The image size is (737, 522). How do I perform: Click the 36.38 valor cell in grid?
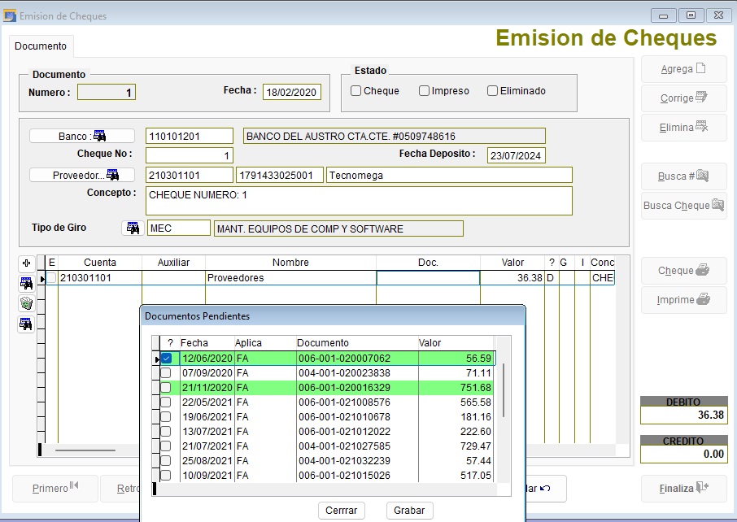click(x=512, y=278)
